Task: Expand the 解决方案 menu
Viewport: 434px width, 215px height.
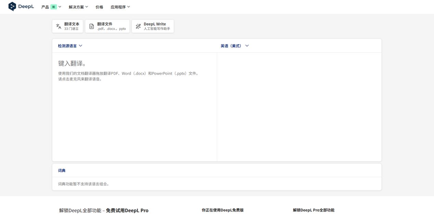Action: coord(78,7)
